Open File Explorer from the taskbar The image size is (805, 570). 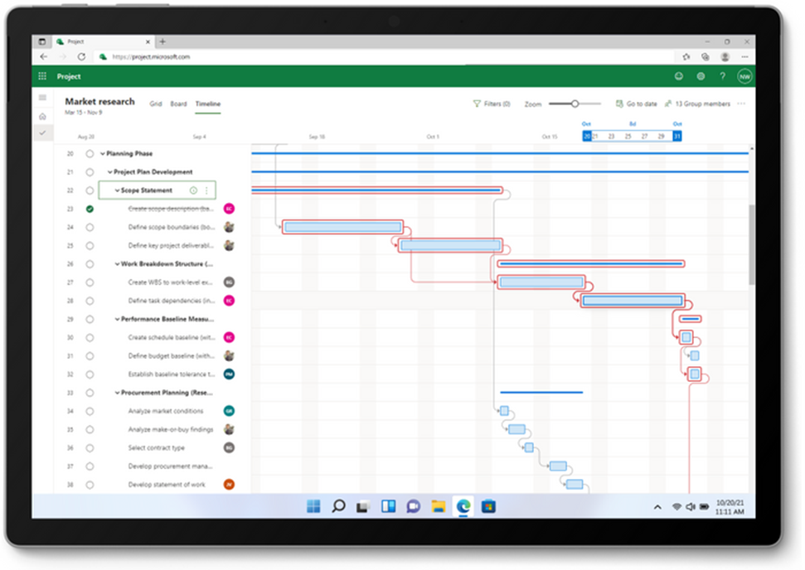[438, 506]
